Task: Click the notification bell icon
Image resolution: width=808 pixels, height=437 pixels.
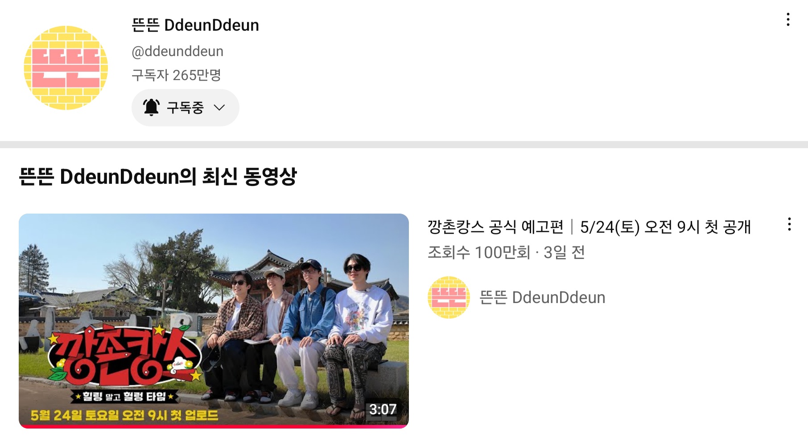Action: coord(151,107)
